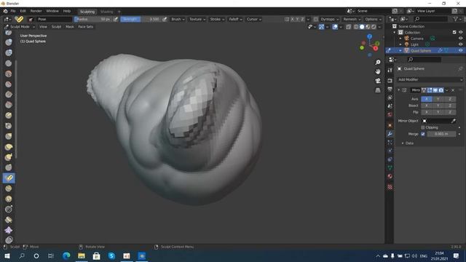This screenshot has height=262, width=466.
Task: Toggle Clipping checkbox in Mirror modifier
Action: point(423,127)
